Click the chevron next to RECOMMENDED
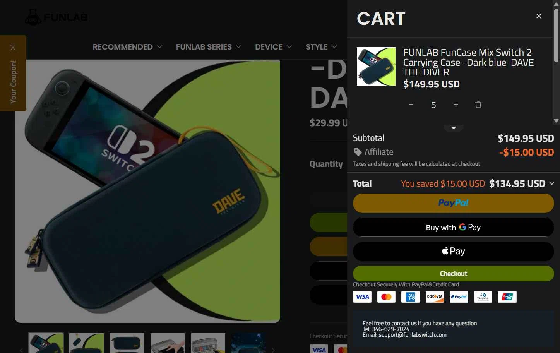560x353 pixels. [159, 47]
